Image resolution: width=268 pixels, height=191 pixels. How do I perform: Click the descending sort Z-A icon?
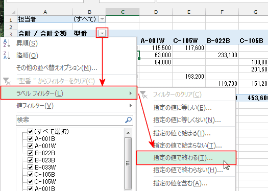tap(7, 55)
